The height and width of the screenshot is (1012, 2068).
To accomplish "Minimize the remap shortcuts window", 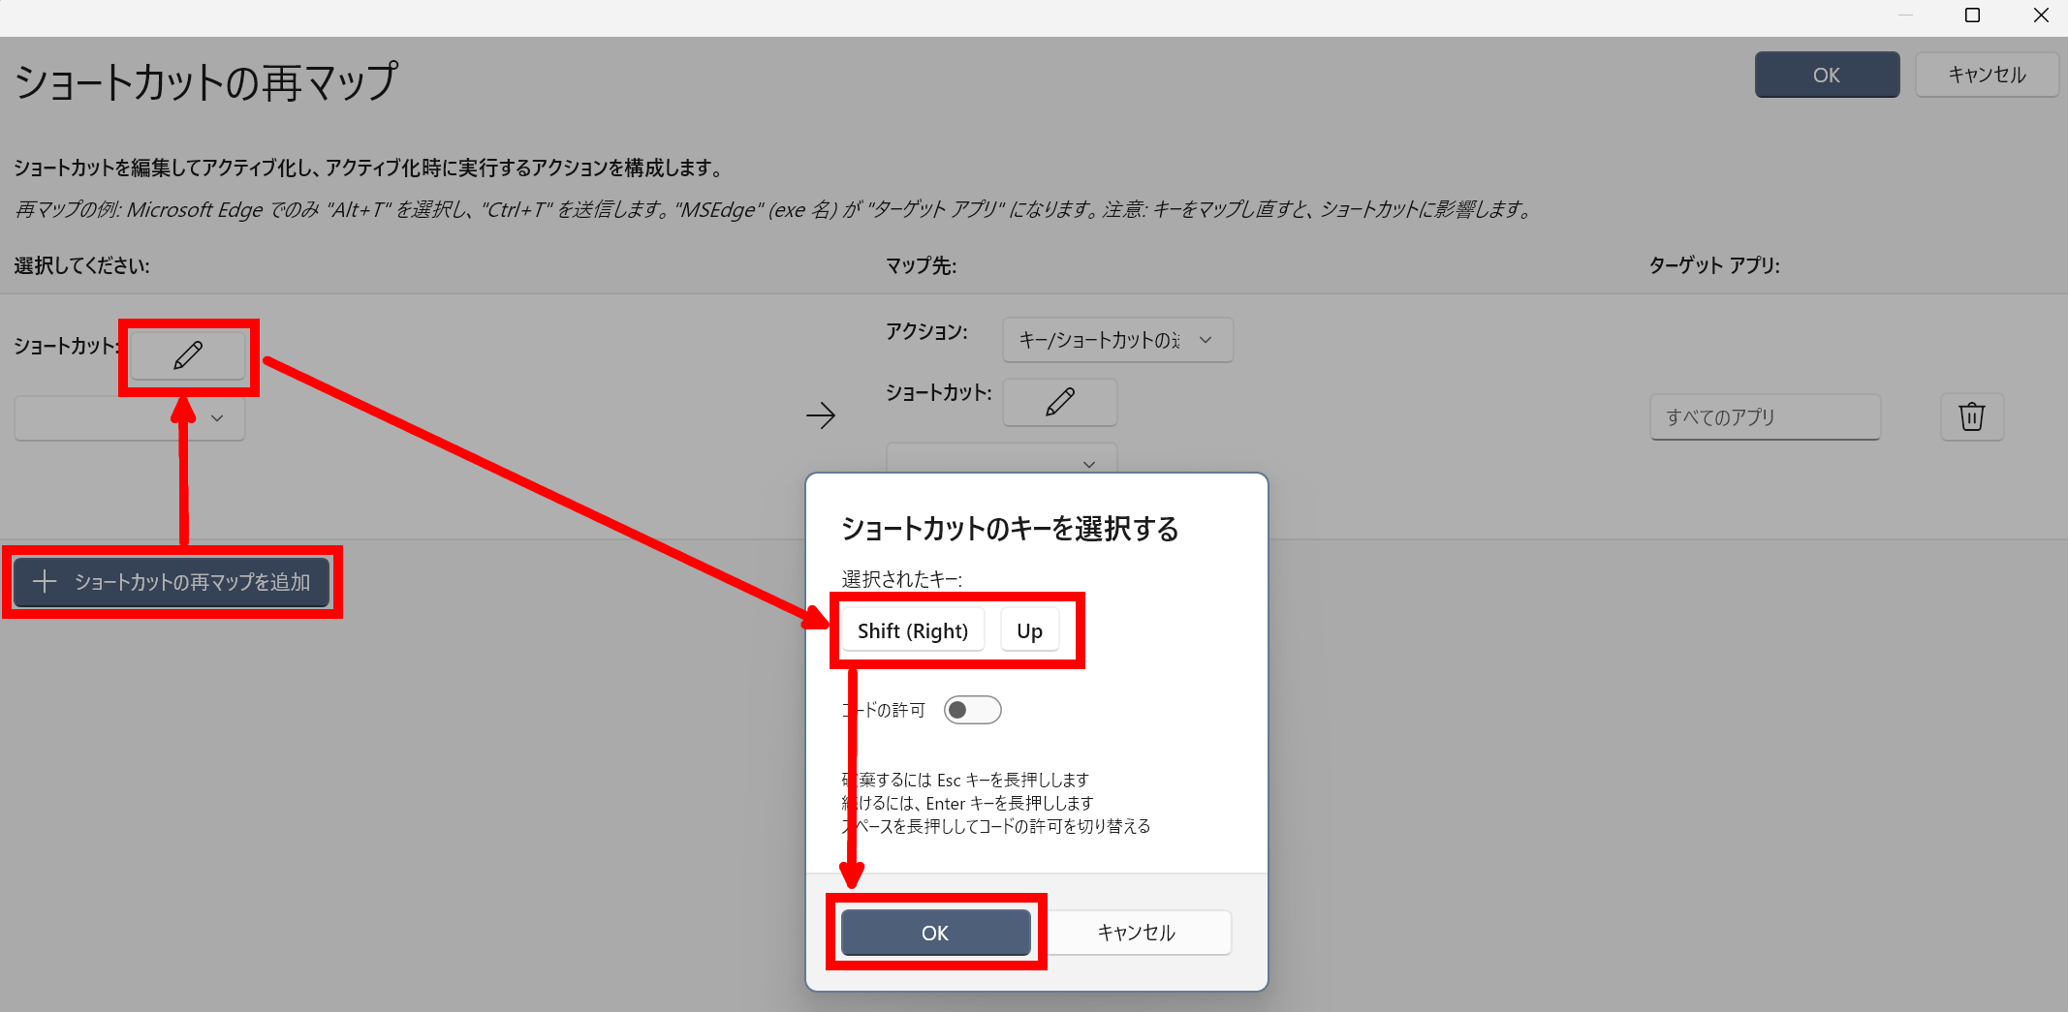I will coord(1905,15).
